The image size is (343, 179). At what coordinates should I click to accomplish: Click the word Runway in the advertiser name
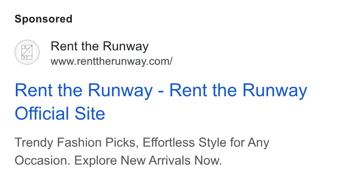[x=125, y=47]
